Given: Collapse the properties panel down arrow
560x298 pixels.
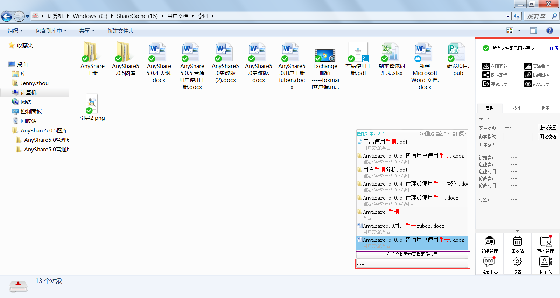Looking at the screenshot, I should click(517, 231).
